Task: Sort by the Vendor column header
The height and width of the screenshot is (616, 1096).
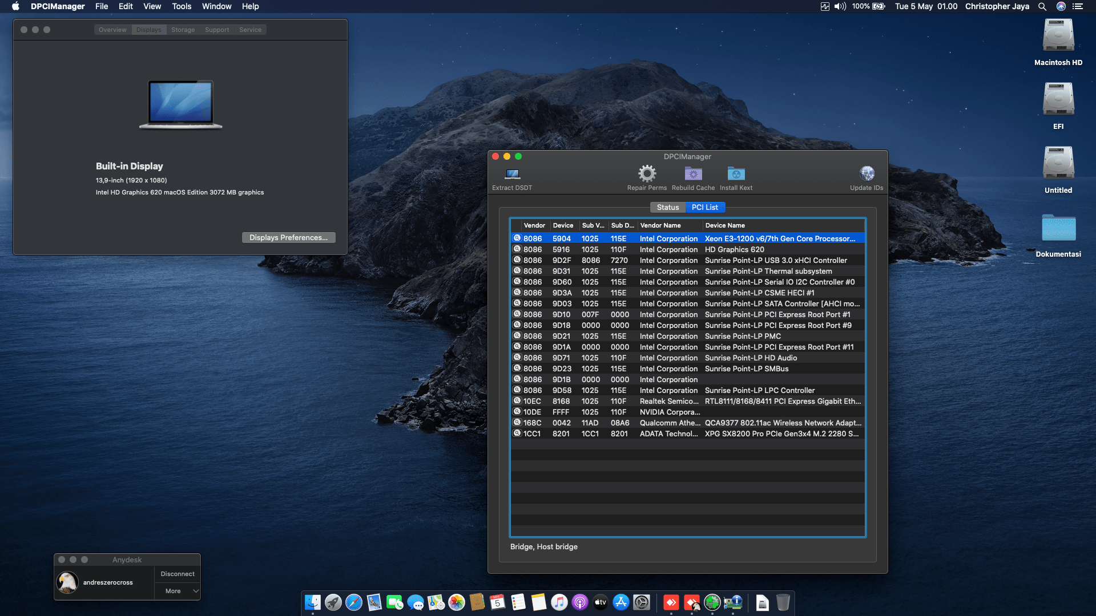Action: 534,225
